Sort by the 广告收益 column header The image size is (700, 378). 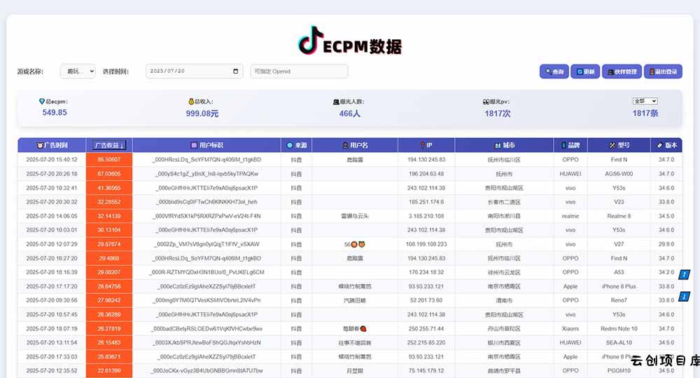(108, 146)
